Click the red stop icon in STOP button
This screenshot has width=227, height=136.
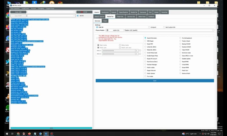[x=82, y=12]
